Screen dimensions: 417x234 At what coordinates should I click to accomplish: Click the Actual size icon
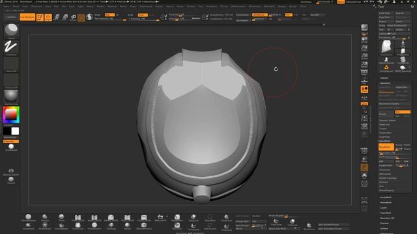(364, 56)
